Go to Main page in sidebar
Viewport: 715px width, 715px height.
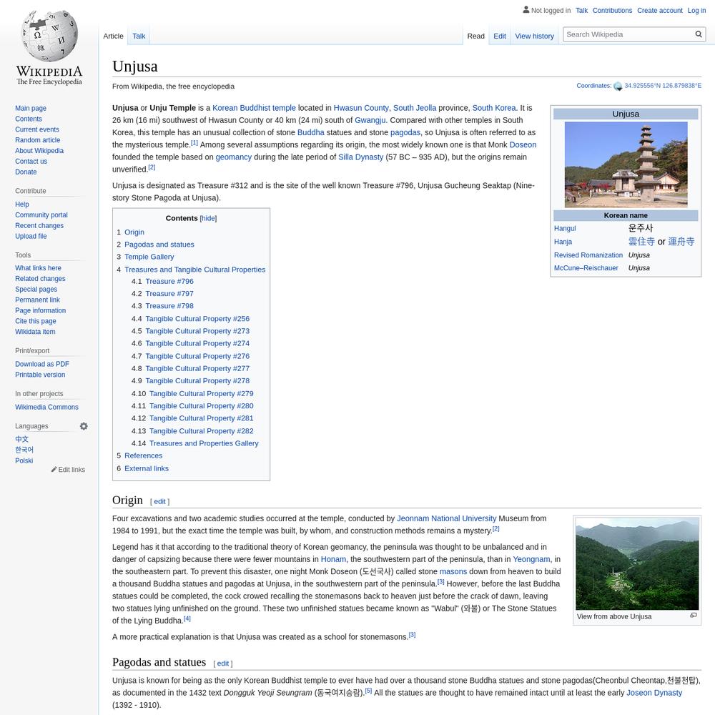(x=31, y=108)
